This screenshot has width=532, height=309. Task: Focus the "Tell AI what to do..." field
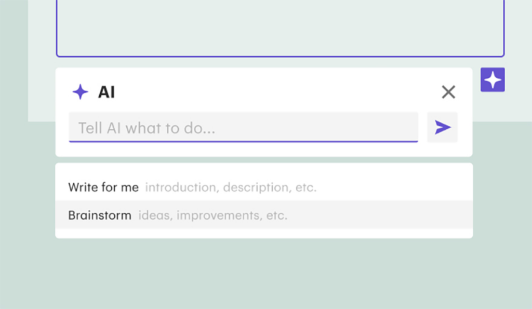click(243, 127)
